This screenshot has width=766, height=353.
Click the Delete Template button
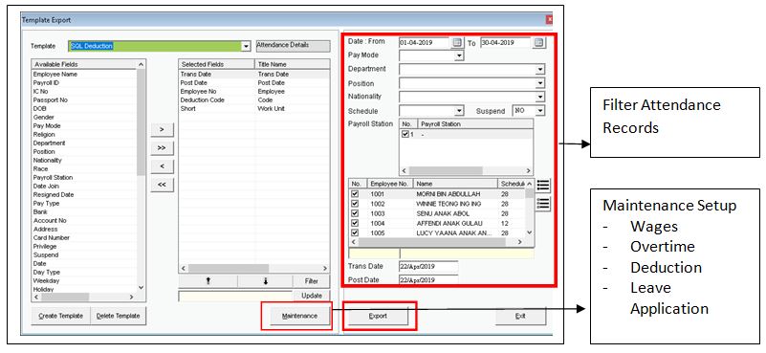coord(119,317)
